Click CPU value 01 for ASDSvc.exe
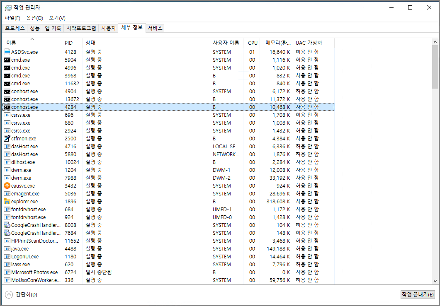440x306 pixels. point(252,52)
